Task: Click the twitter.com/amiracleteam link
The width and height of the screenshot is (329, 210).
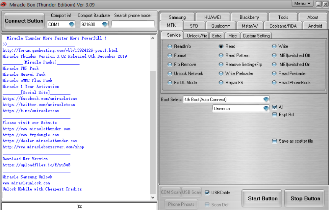Action: point(39,104)
